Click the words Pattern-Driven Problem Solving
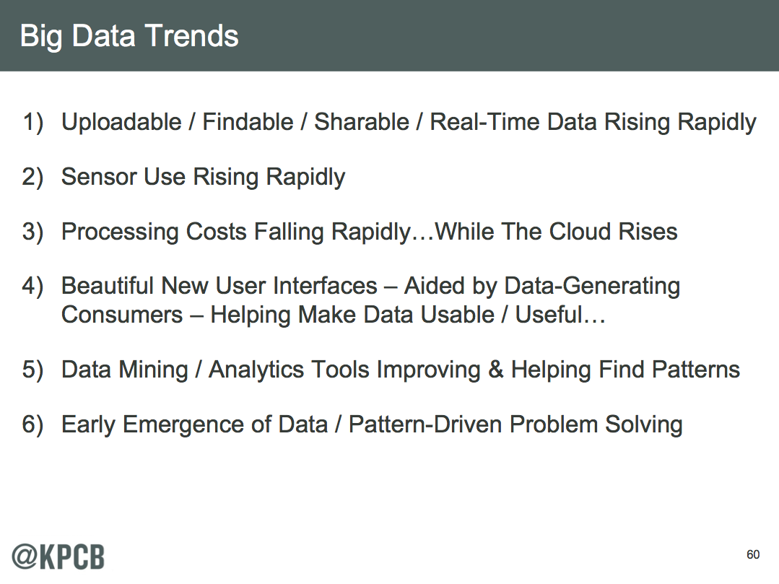Viewport: 779px width, 584px height. [515, 425]
